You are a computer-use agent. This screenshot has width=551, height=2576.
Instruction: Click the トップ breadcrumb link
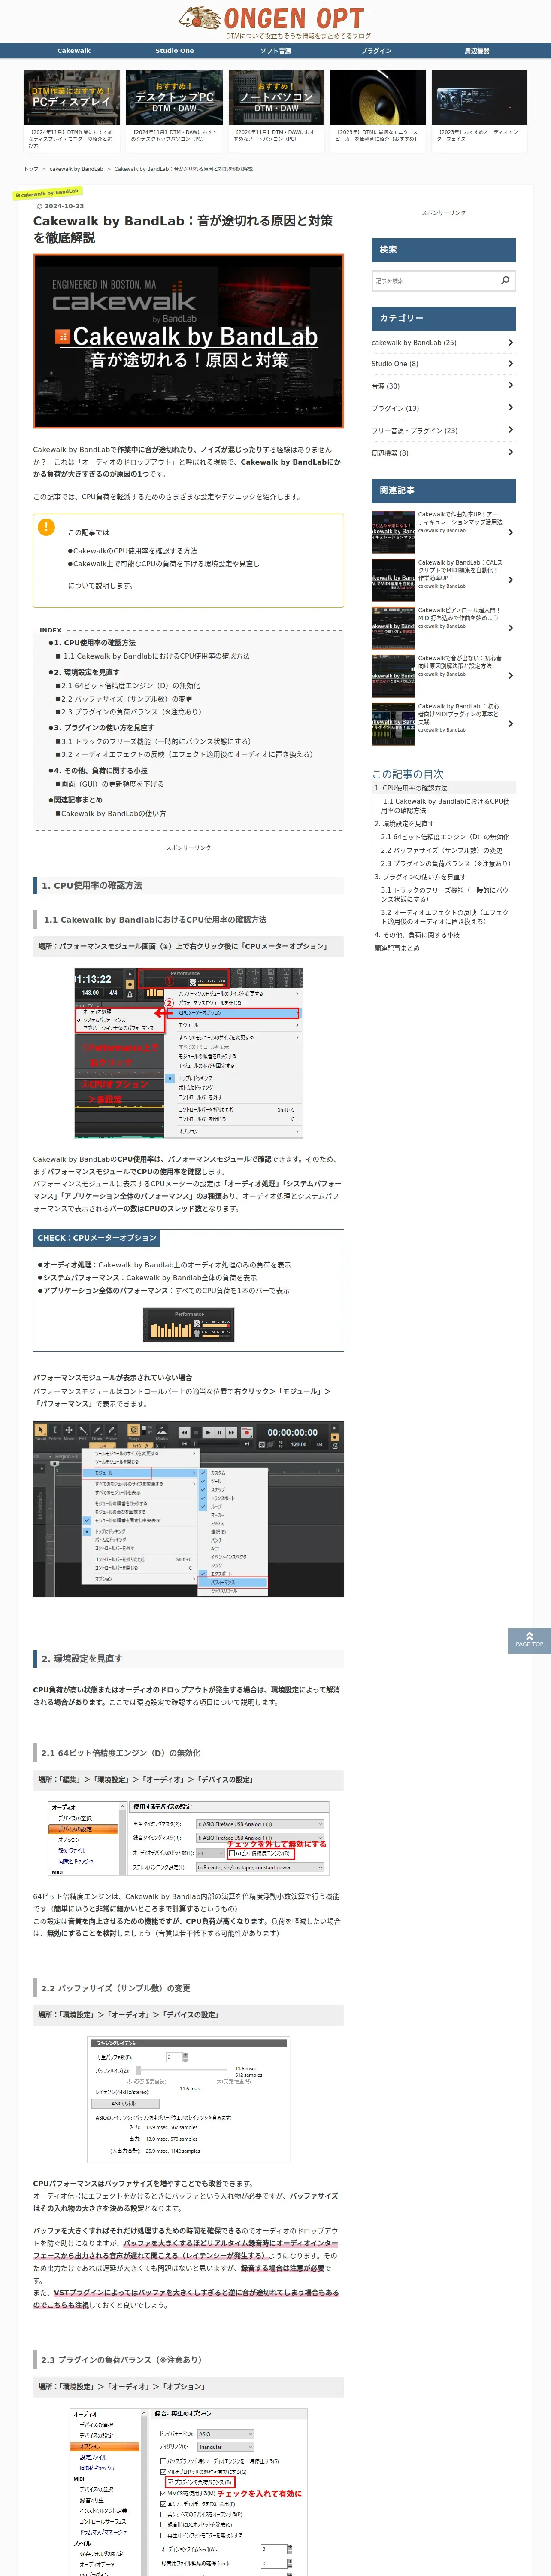[x=31, y=169]
